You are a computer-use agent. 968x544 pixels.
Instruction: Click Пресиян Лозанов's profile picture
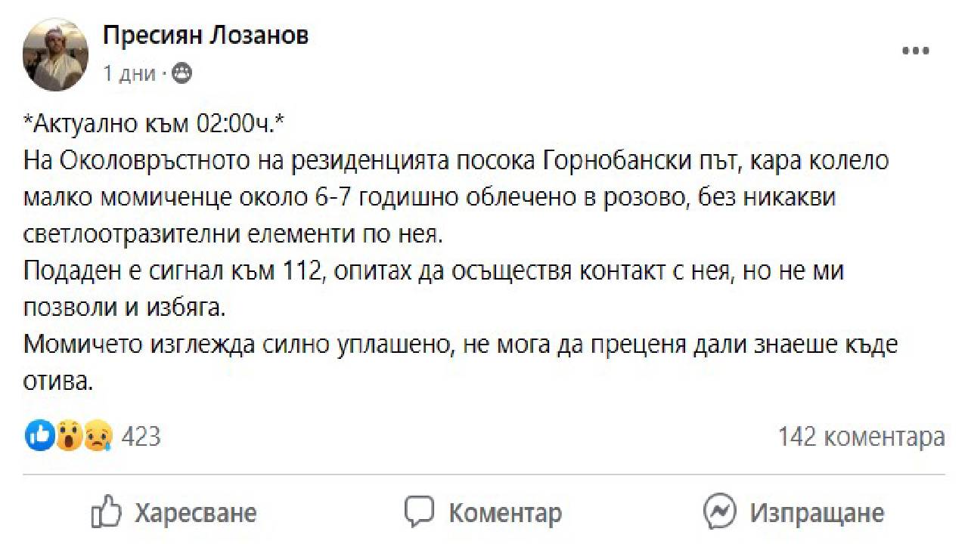pos(54,51)
